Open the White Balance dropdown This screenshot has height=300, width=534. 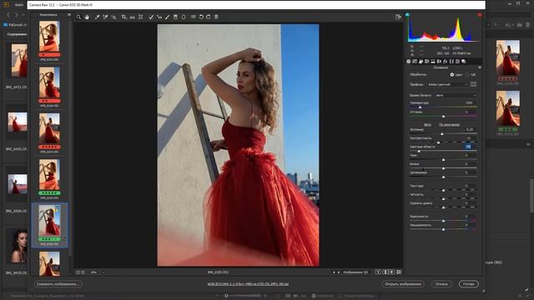coord(456,95)
